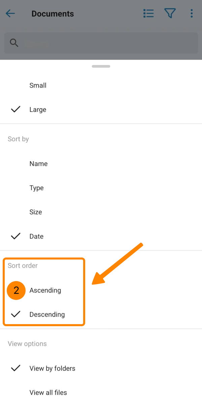
Task: Sort by Size
Action: pyautogui.click(x=36, y=212)
